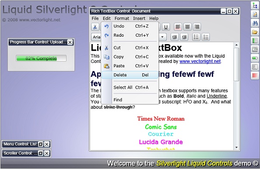The image size is (260, 169).
Task: Click the green progress bar icon in sidebar
Action: click(x=255, y=58)
